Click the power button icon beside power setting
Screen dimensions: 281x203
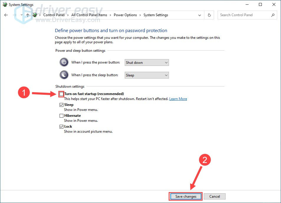click(64, 62)
